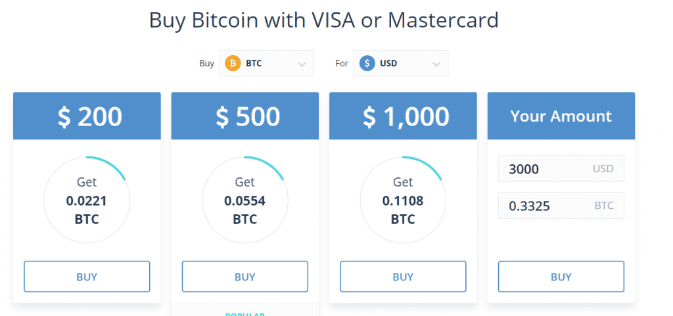673x316 pixels.
Task: Click the 0.0554 BTC progress circle
Action: pos(245,200)
